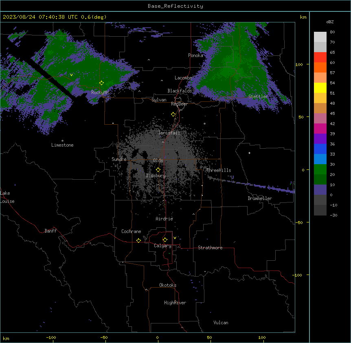
Task: Click the vertical axis 100 km tick label
Action: [x=299, y=64]
